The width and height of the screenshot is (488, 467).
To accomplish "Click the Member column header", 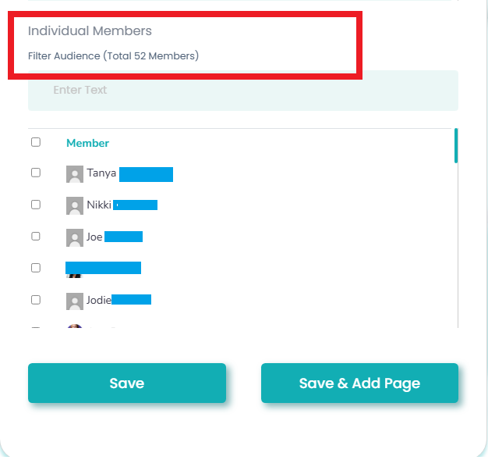I will click(x=87, y=143).
